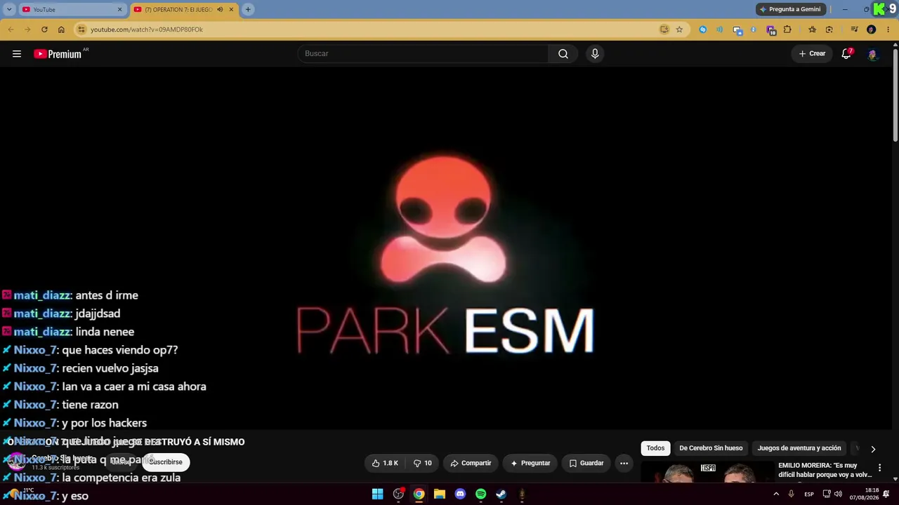899x505 pixels.
Task: Click the video player showing PARK ESM
Action: click(447, 248)
